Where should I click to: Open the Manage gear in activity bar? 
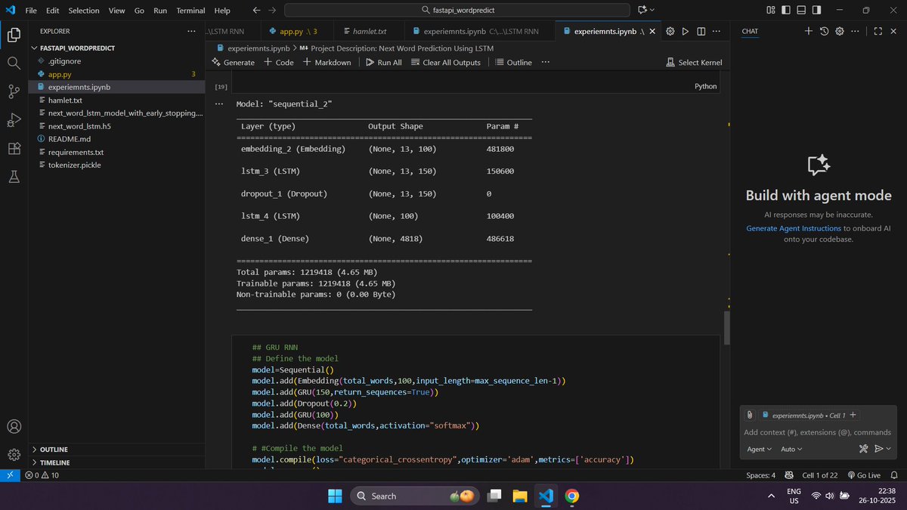tap(14, 455)
